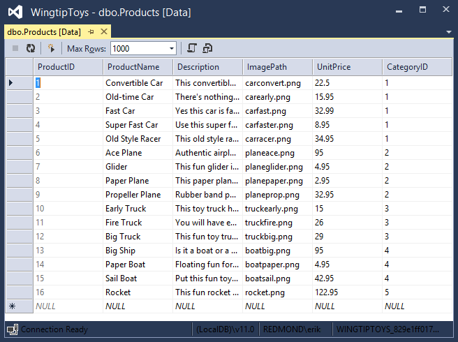This screenshot has width=458, height=342.
Task: Select the Rocket product name cell
Action: [138, 292]
